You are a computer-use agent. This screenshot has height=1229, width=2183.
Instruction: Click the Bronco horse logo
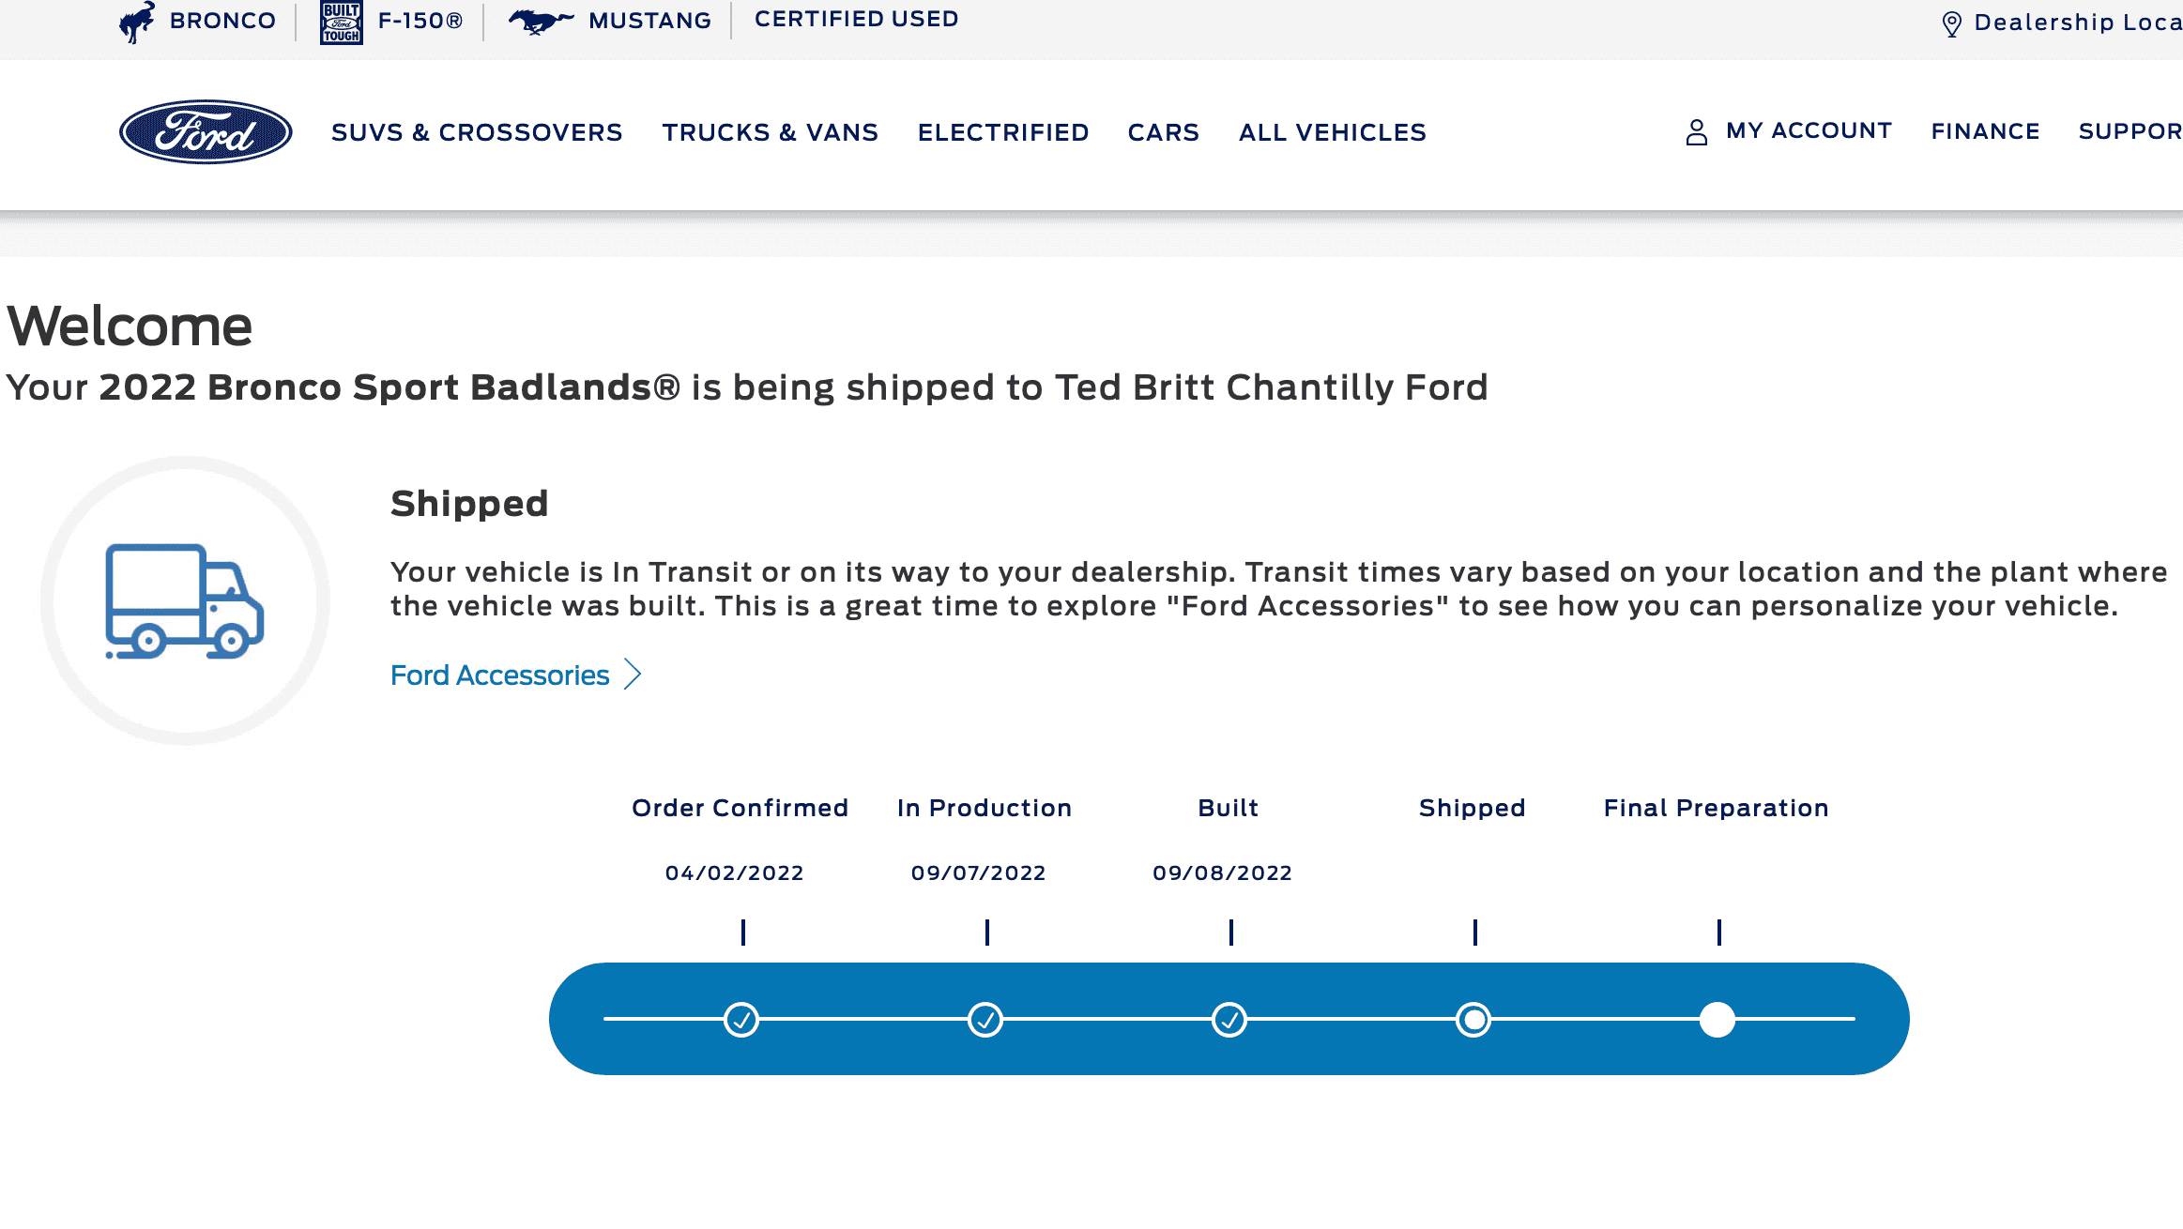[x=135, y=19]
